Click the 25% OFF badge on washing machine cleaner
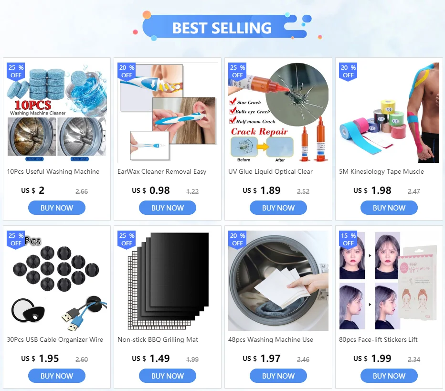The image size is (445, 391). tap(16, 72)
